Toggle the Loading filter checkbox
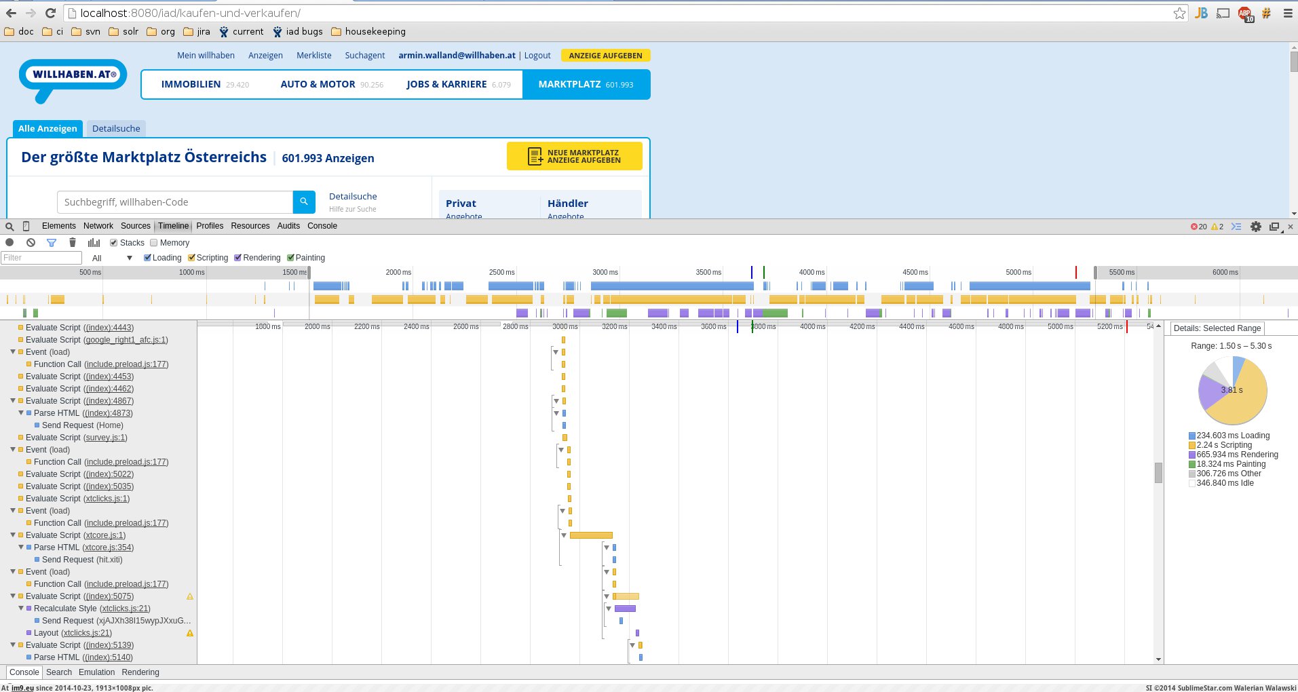 pos(147,258)
